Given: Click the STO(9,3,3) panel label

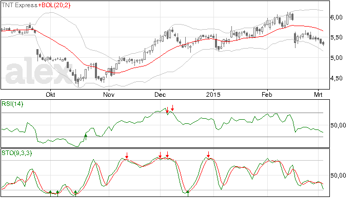Looking at the screenshot, I should tap(17, 153).
